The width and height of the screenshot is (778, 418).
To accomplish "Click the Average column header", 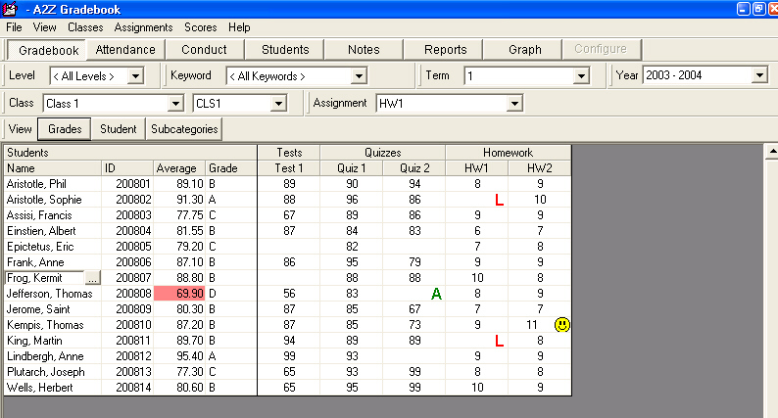I will coord(179,168).
